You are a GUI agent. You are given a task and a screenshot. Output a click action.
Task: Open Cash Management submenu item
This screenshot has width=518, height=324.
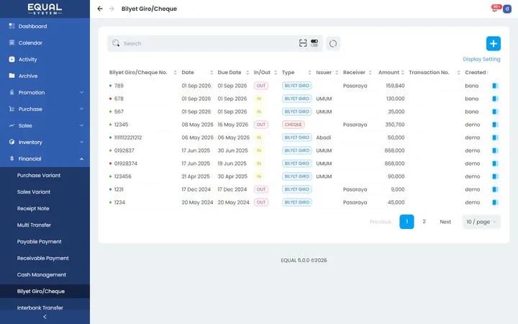click(x=42, y=274)
